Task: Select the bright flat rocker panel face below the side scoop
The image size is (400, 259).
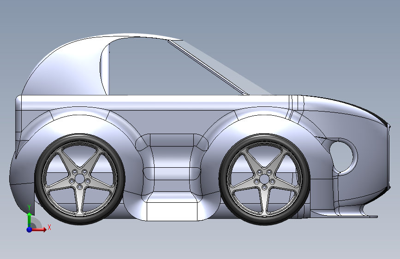Action: (172, 212)
